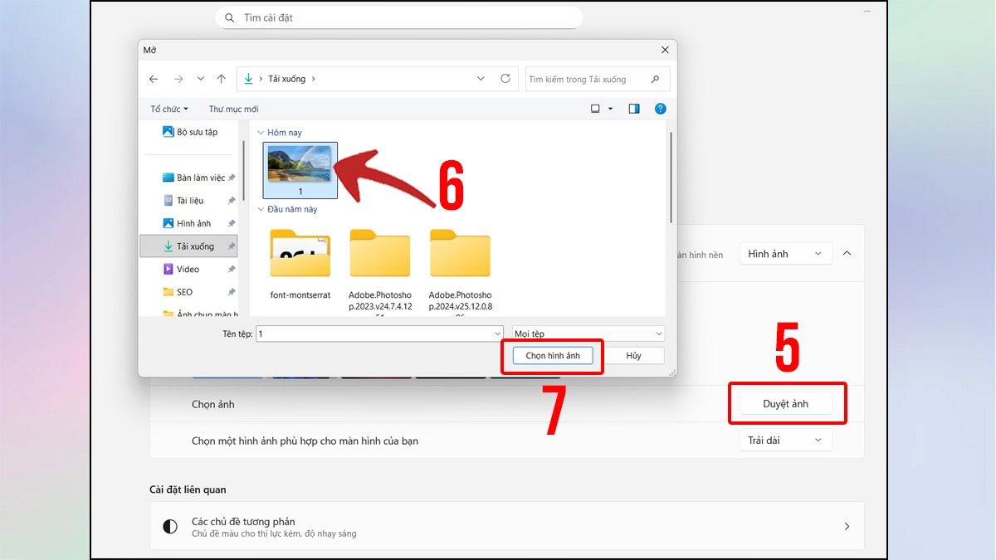Collapse the Hôm nay group

coord(261,133)
